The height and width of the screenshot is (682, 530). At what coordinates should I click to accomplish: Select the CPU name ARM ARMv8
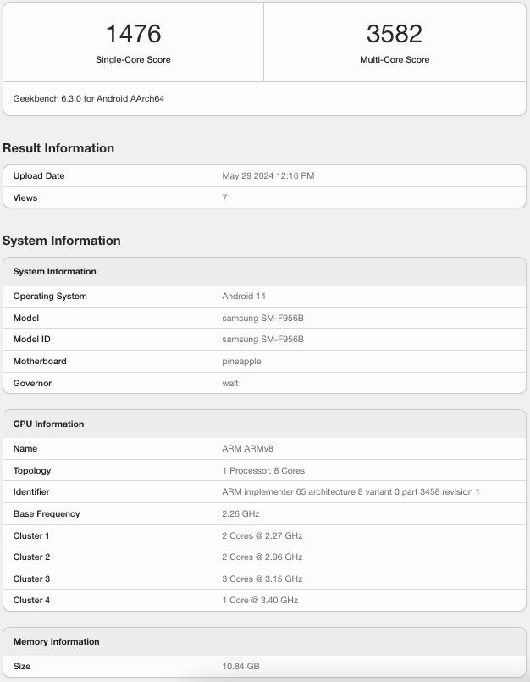pos(247,449)
